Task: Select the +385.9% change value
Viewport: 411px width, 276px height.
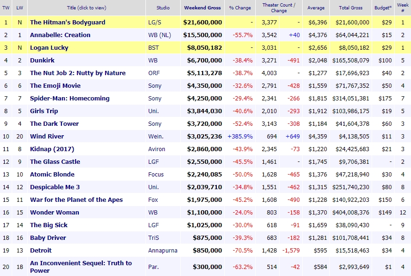Action: click(240, 137)
